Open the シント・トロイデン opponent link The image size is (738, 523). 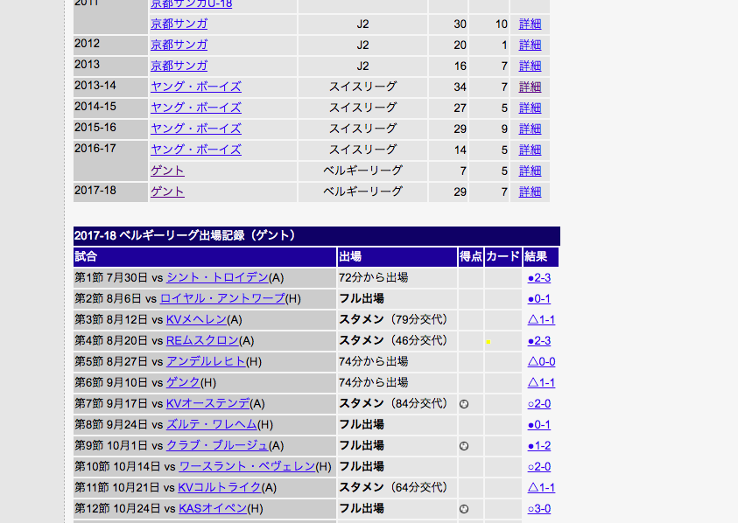click(x=217, y=278)
